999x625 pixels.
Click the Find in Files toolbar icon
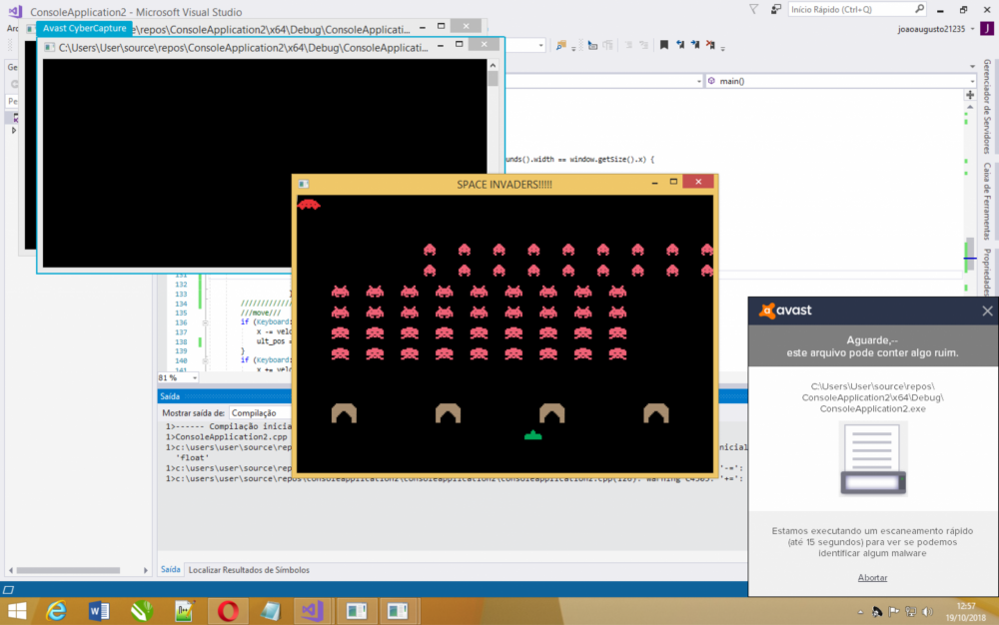click(x=560, y=45)
